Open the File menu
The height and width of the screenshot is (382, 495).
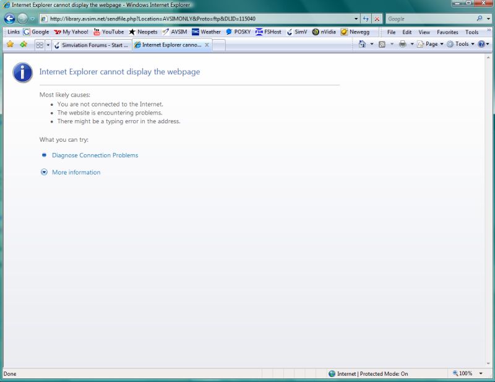tap(391, 32)
